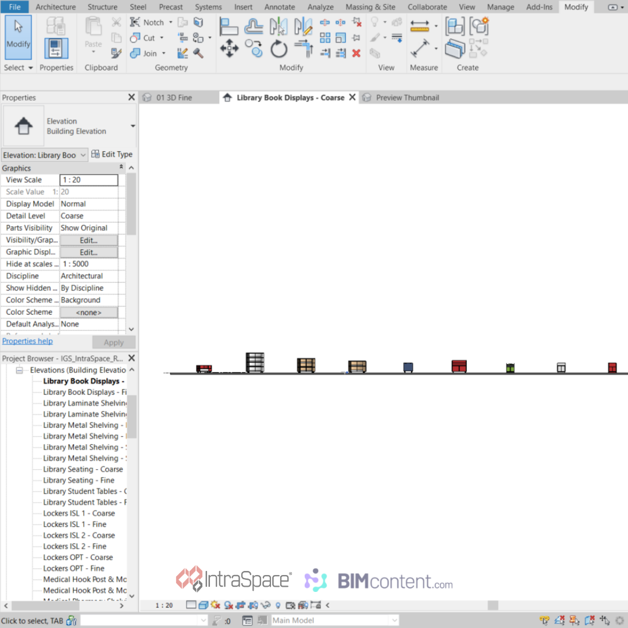The height and width of the screenshot is (628, 628).
Task: Toggle the Properties palette button
Action: tap(56, 48)
